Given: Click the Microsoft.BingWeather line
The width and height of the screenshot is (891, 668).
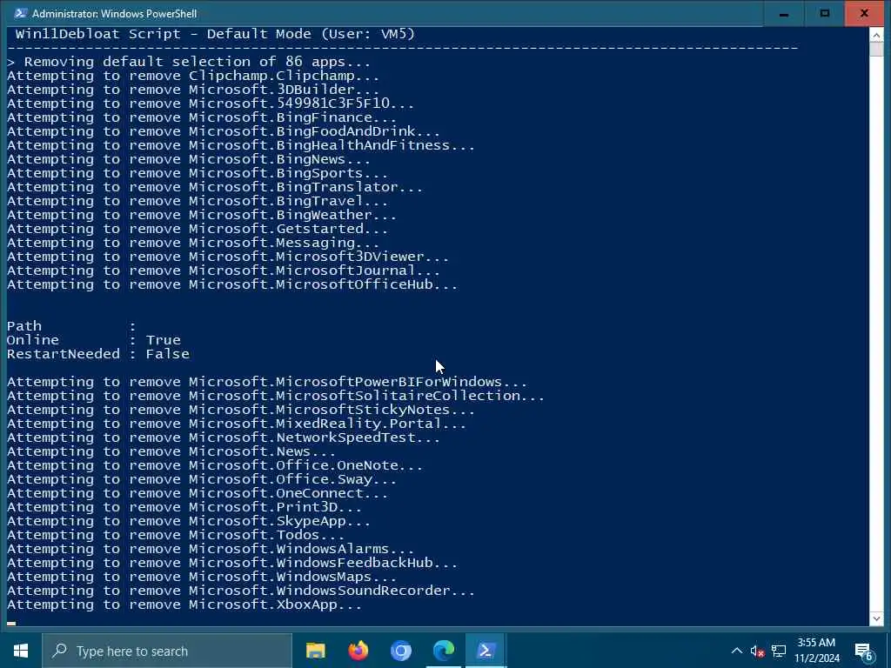Looking at the screenshot, I should (x=202, y=215).
